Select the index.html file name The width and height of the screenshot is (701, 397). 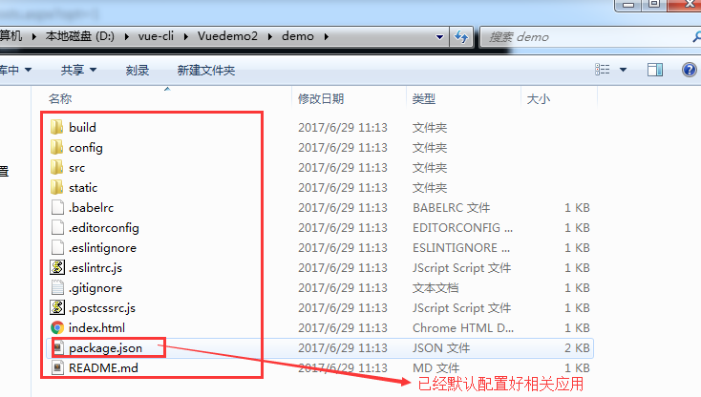click(x=97, y=327)
